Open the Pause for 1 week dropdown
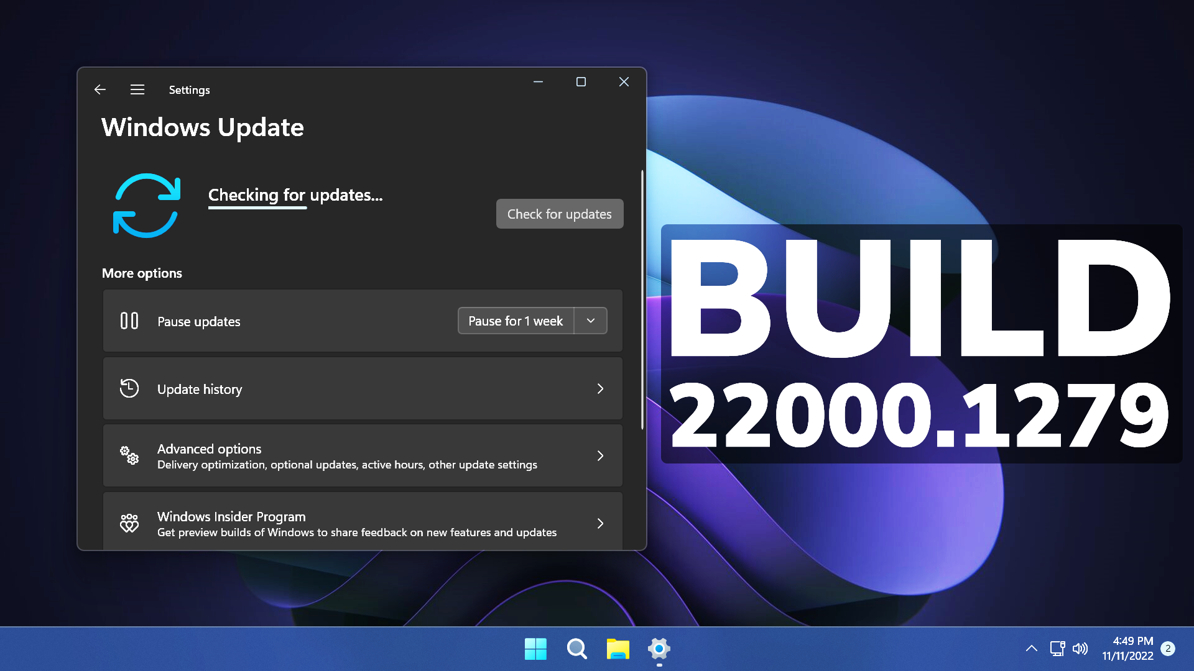Image resolution: width=1194 pixels, height=671 pixels. pyautogui.click(x=590, y=321)
